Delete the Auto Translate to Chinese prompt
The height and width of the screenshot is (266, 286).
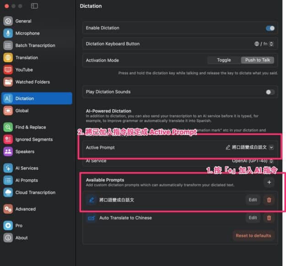coord(269,218)
